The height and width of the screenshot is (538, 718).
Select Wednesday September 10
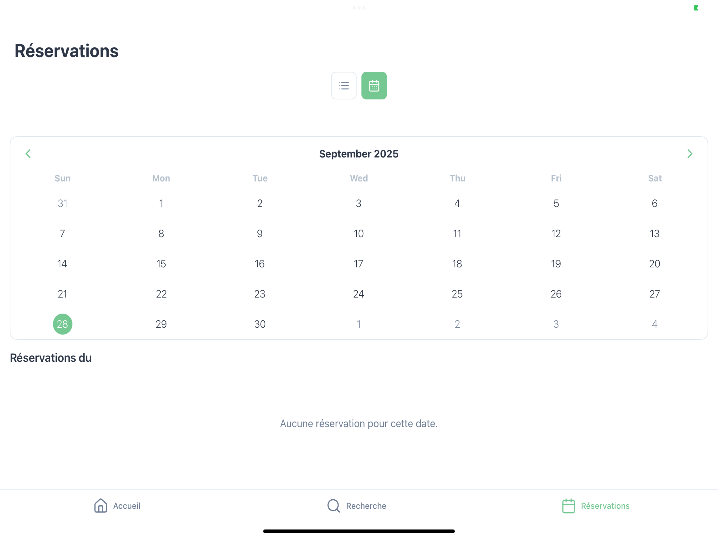point(359,233)
